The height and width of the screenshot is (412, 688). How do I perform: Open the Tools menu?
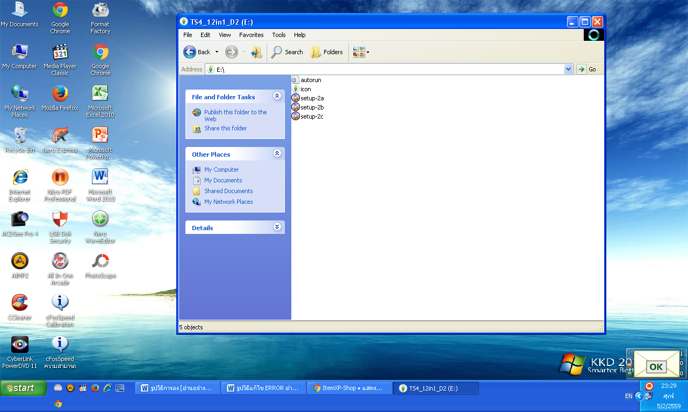278,35
